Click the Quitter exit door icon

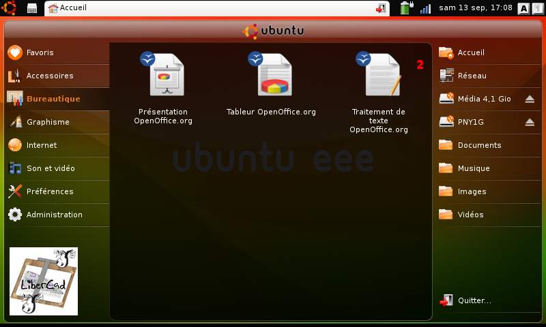(x=446, y=300)
